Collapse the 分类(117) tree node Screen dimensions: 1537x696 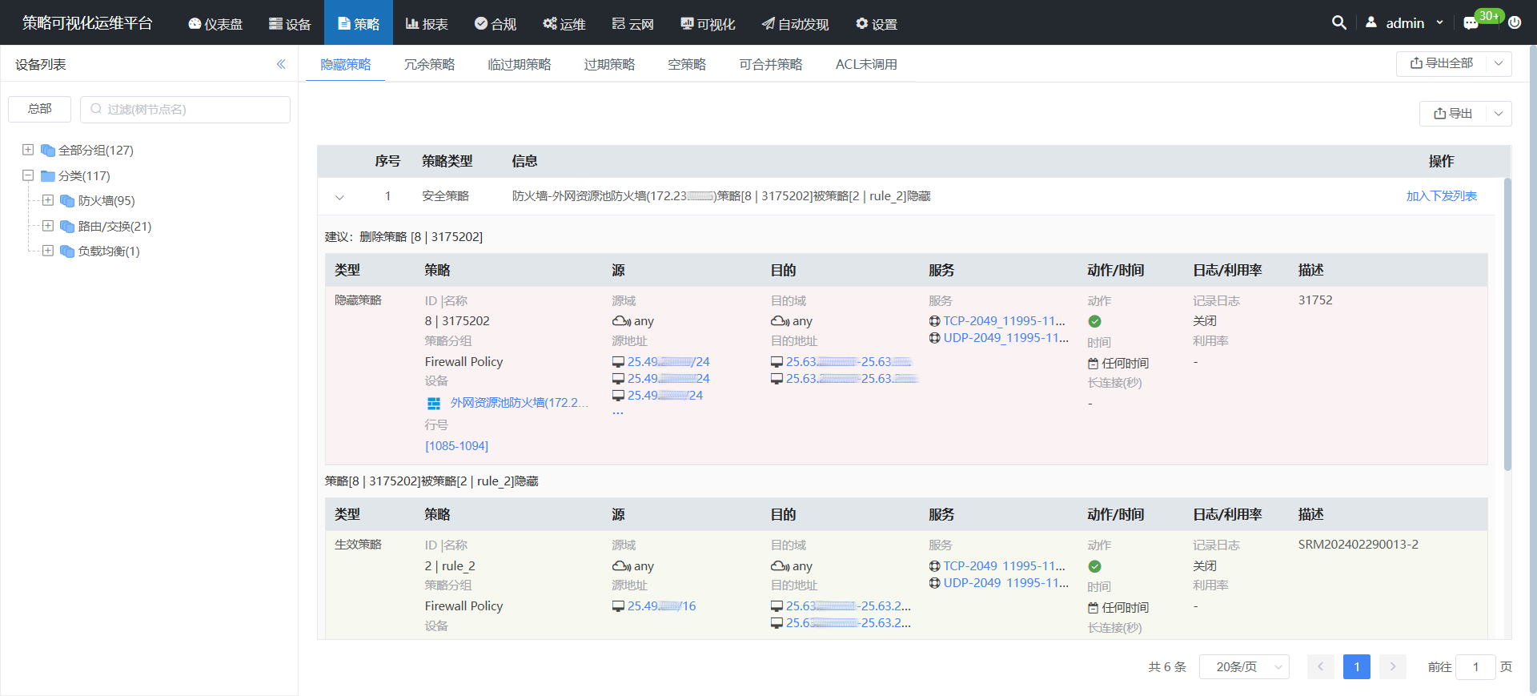click(x=28, y=175)
